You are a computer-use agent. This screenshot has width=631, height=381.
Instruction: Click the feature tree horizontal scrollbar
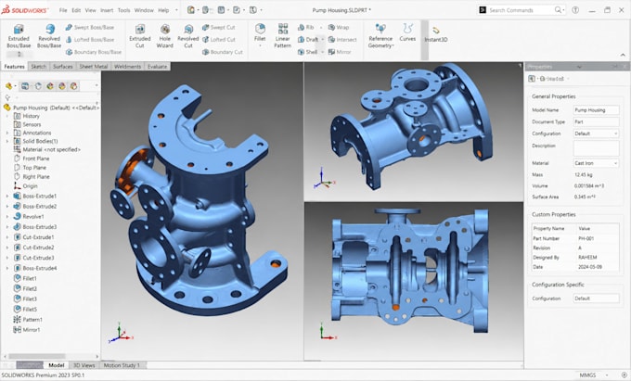tap(36, 356)
